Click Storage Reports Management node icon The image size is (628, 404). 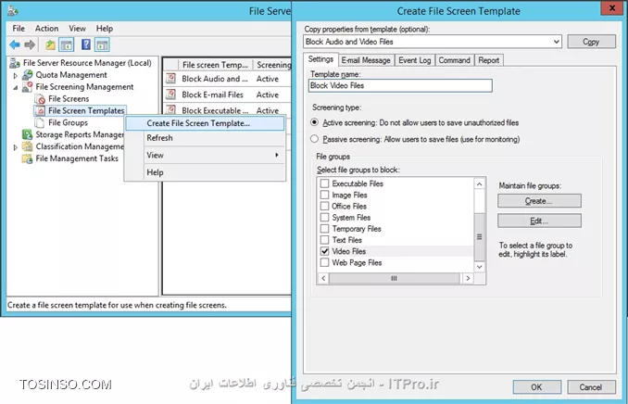27,134
